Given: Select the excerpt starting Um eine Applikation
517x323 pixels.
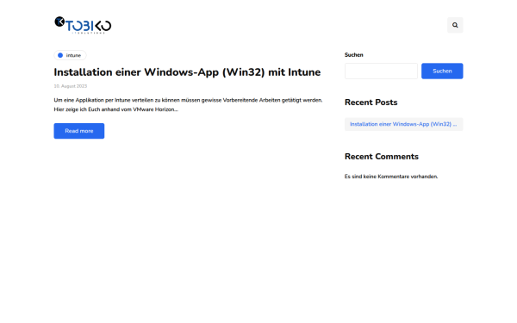Looking at the screenshot, I should tap(188, 105).
